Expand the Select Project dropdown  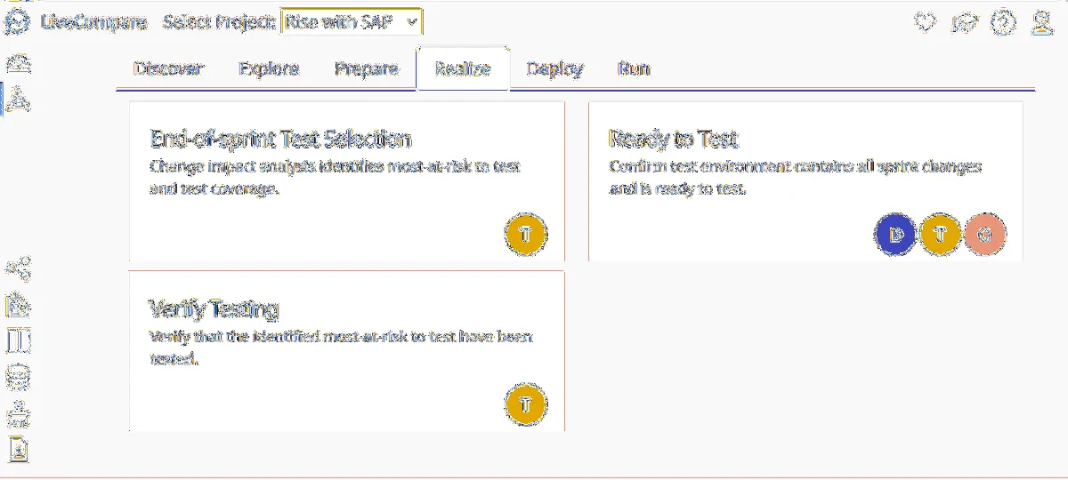click(x=352, y=22)
